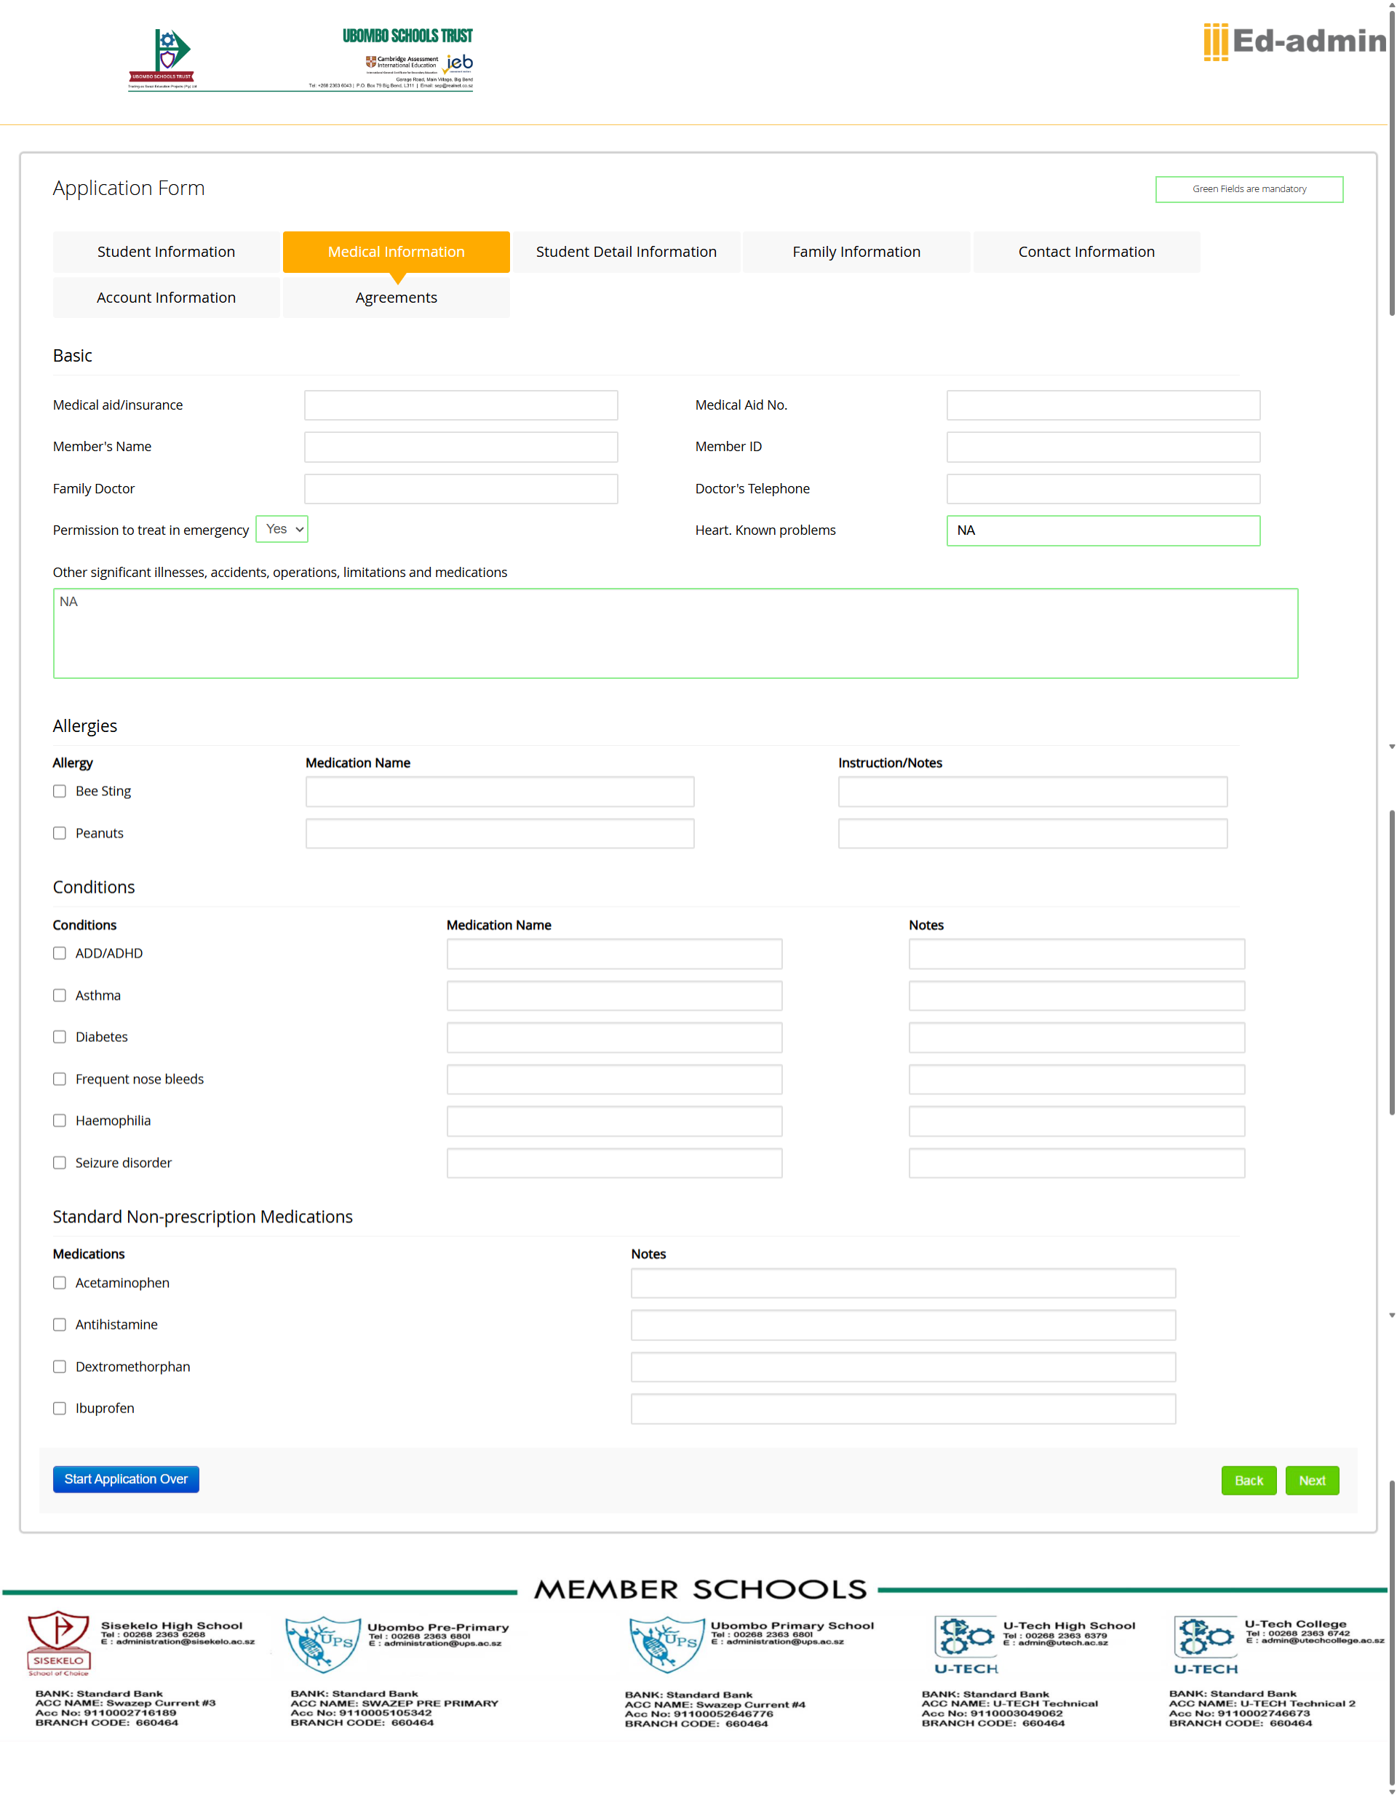
Task: Click the Sisekelo High School crest
Action: [x=58, y=1643]
